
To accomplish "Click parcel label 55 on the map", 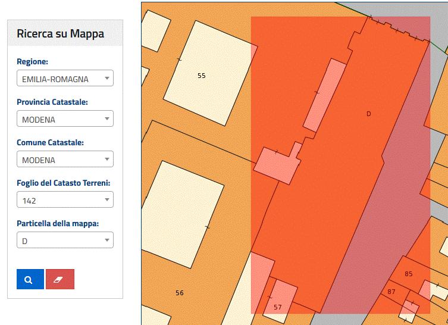I will 202,76.
